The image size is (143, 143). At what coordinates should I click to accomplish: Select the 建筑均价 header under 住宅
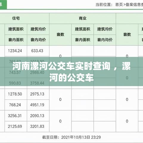click(38, 29)
